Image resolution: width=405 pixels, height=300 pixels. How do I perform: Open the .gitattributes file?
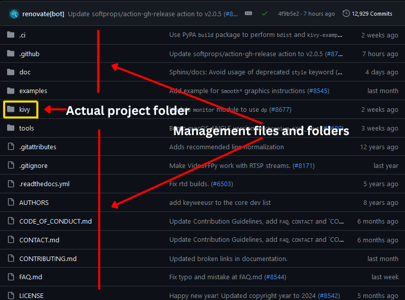coord(38,147)
